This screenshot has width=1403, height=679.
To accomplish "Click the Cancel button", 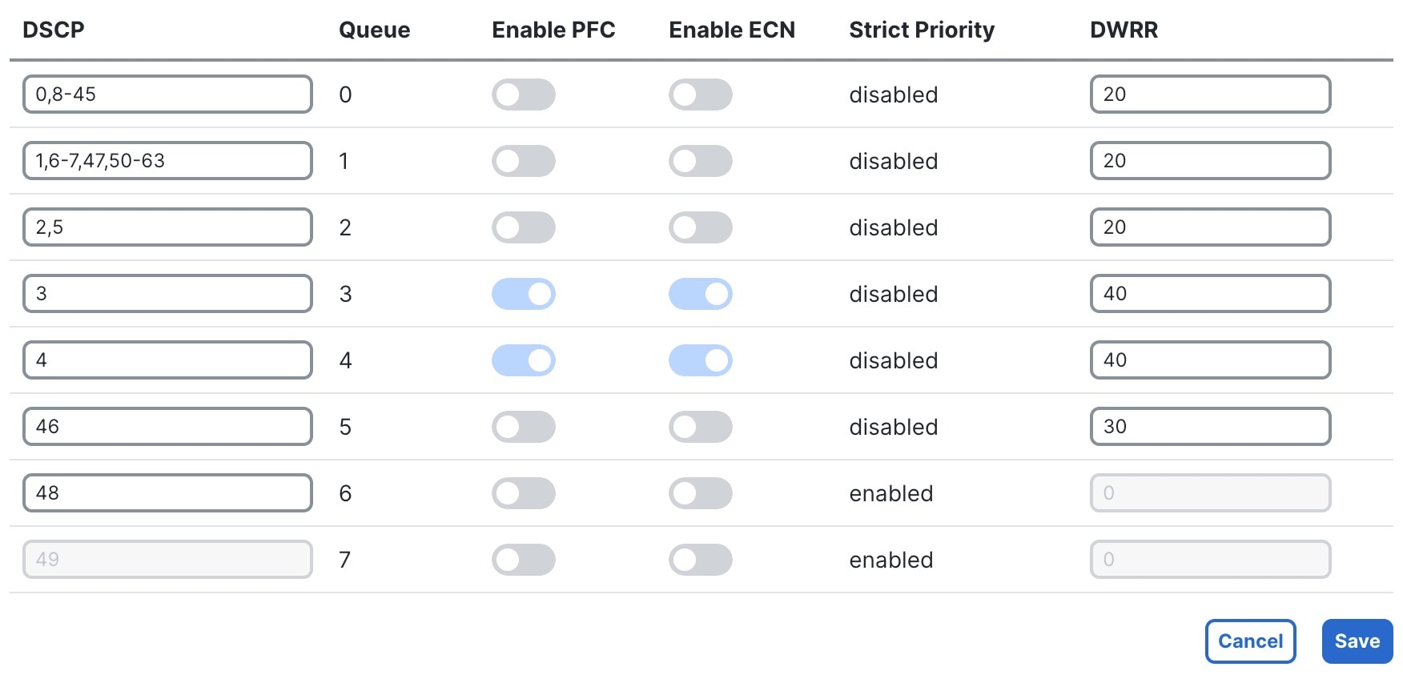I will (1250, 641).
